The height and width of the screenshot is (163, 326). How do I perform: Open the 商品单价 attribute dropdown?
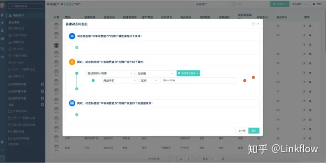tap(119, 81)
